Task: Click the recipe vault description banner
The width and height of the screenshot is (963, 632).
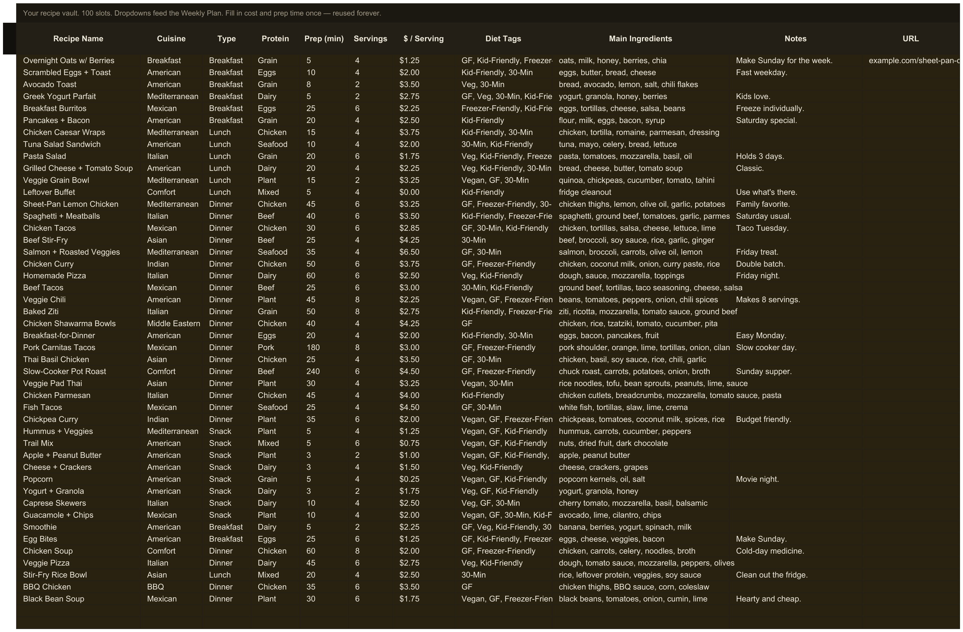Action: point(488,13)
